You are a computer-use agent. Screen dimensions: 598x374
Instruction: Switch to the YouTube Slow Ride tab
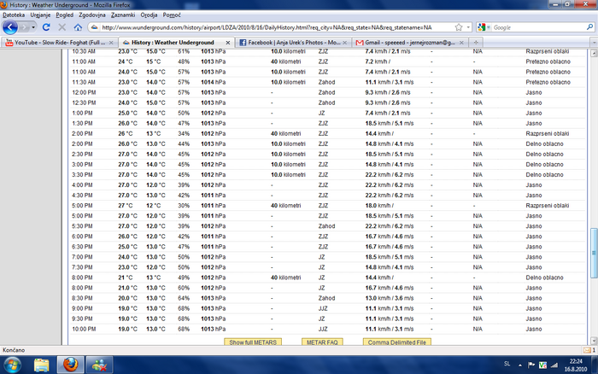click(x=60, y=42)
